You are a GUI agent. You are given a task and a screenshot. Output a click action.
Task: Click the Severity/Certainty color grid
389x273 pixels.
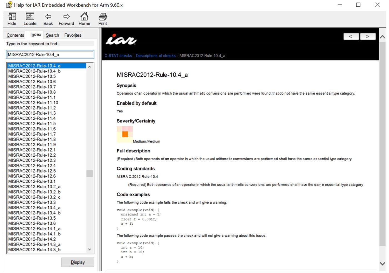[125, 134]
